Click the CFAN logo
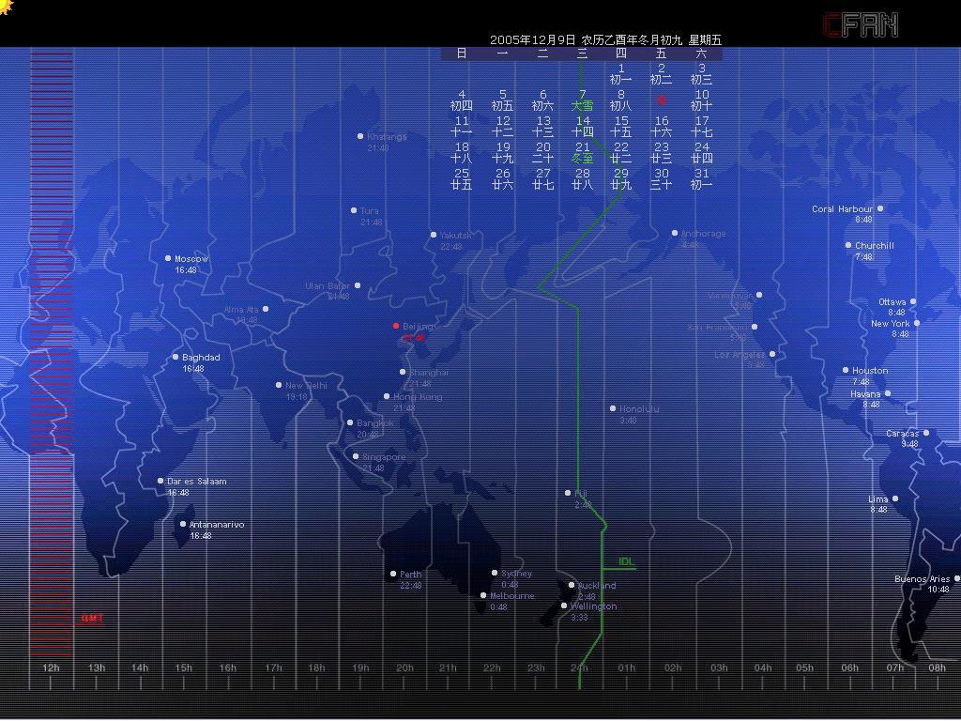 [x=860, y=25]
